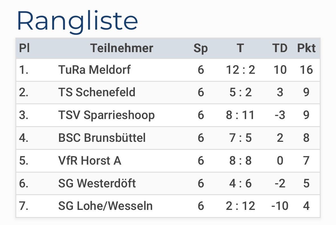
Task: Click the 2 : 12 goals cell
Action: 241,206
